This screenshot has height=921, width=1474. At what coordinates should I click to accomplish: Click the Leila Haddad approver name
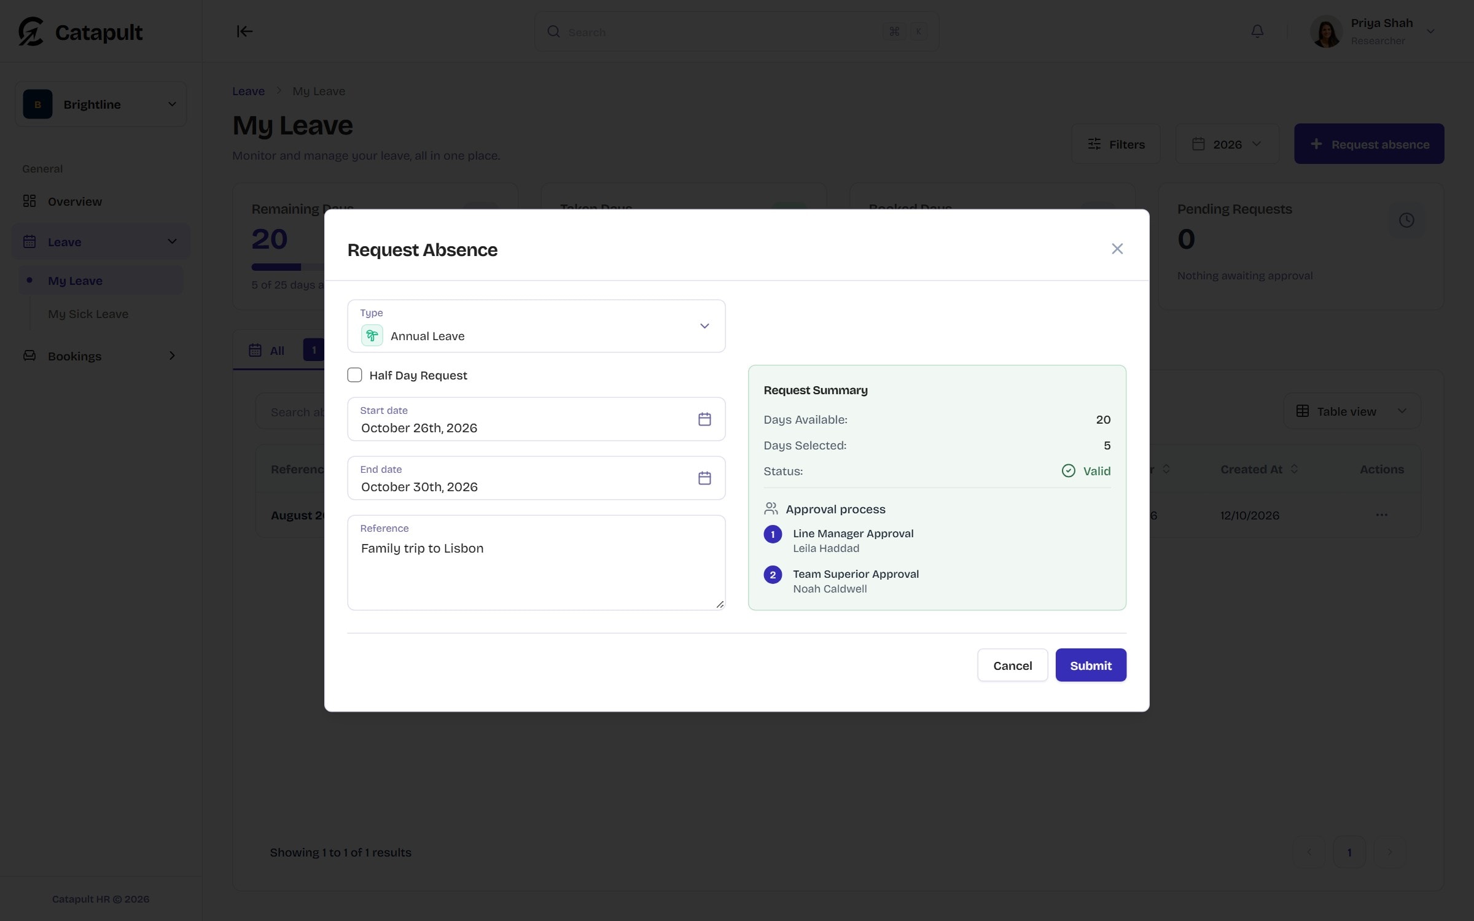point(826,548)
